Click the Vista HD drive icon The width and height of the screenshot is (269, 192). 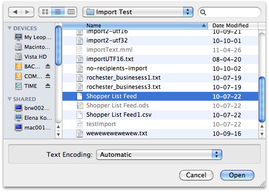pos(19,57)
